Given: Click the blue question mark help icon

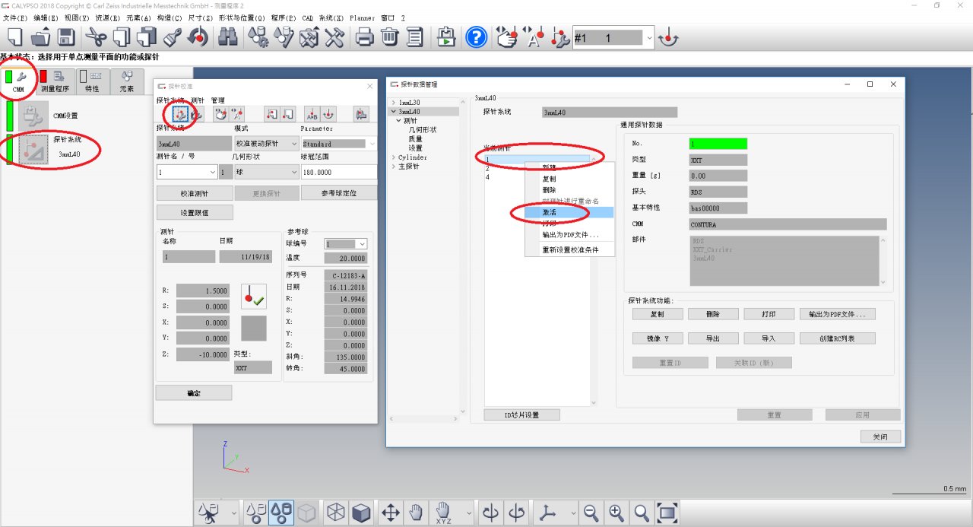Looking at the screenshot, I should click(477, 37).
